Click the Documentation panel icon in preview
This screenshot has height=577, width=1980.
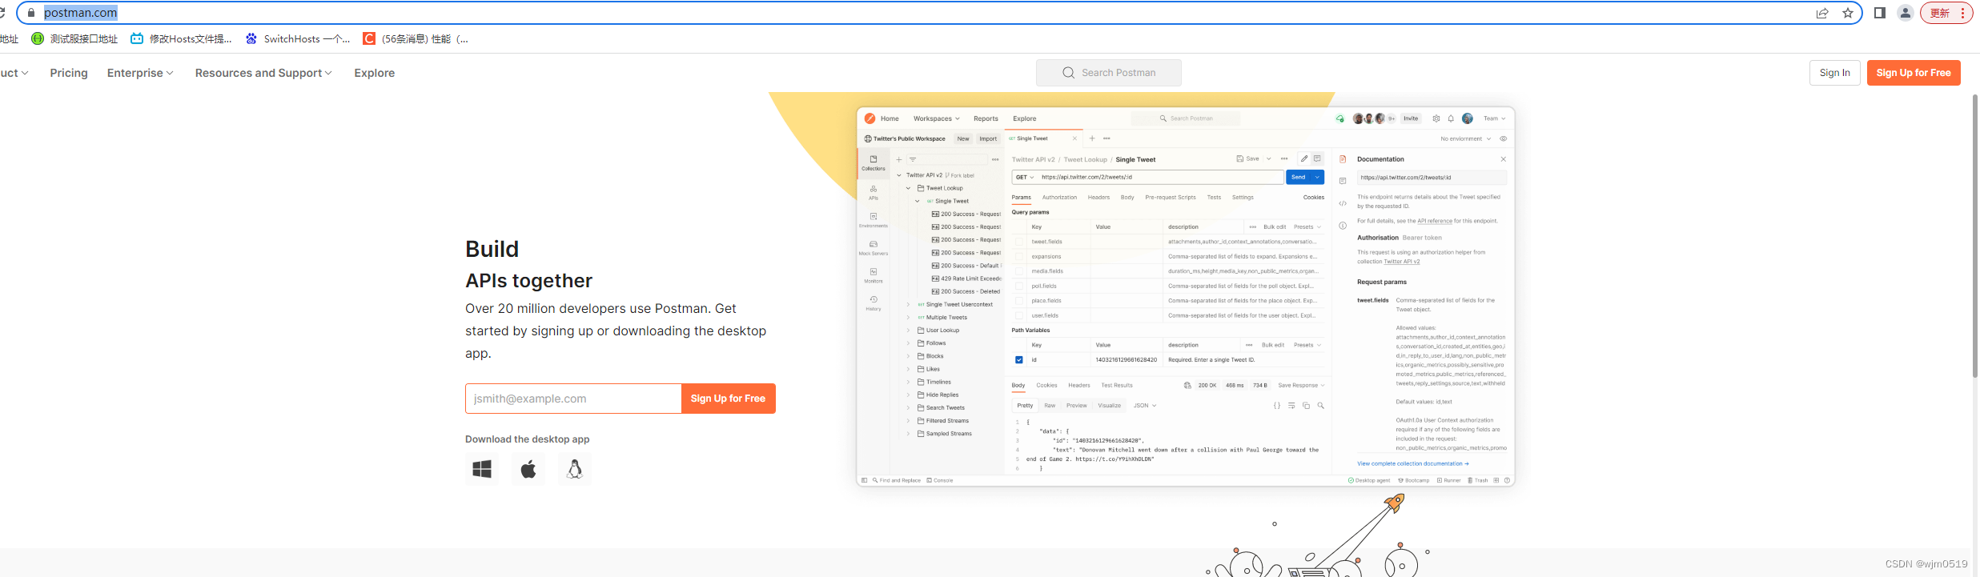click(1343, 159)
